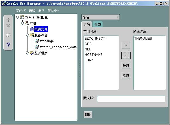Select the exchange service name
This screenshot has height=125, width=170.
pyautogui.click(x=47, y=41)
